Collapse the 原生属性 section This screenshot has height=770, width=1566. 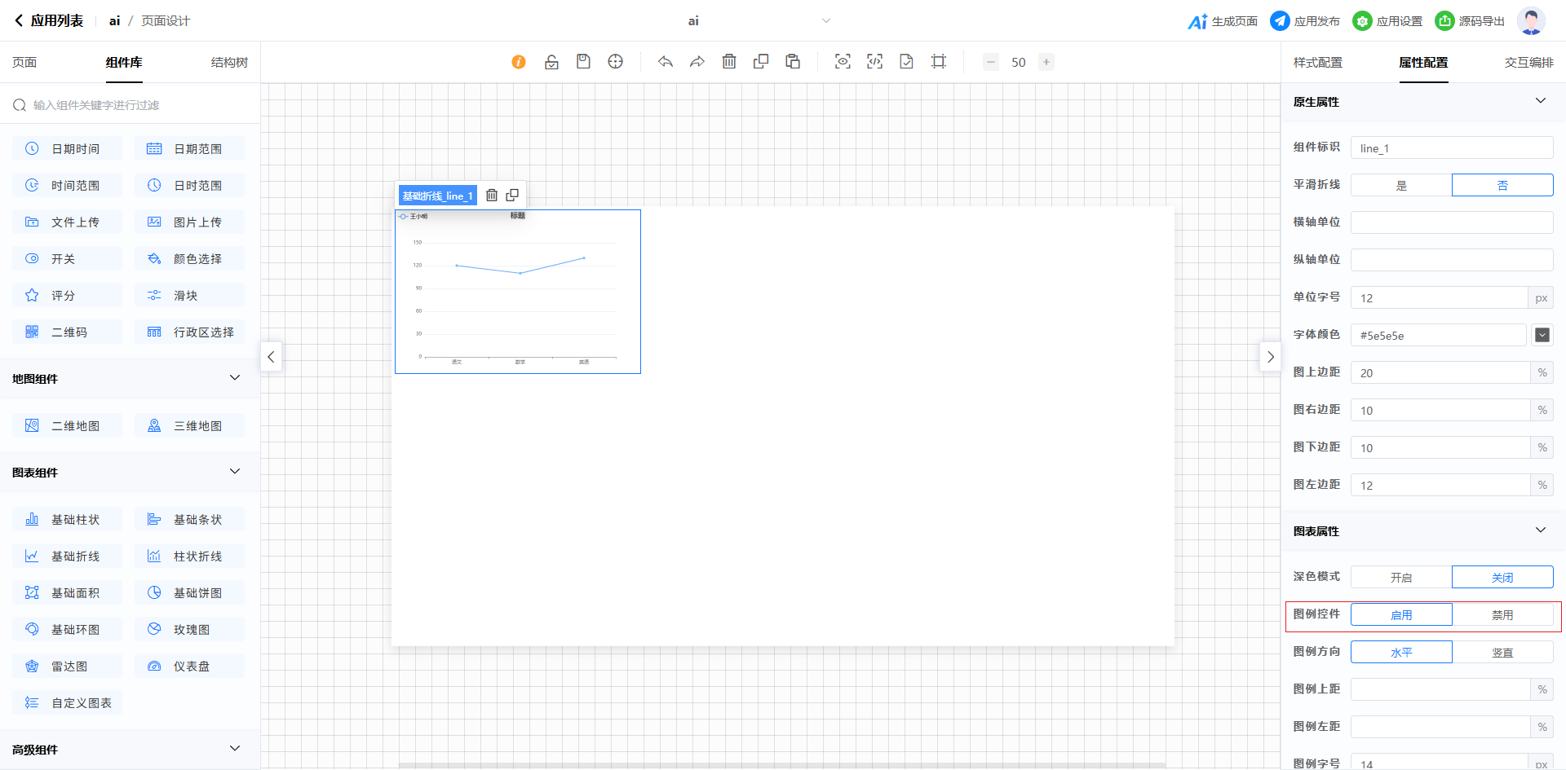pyautogui.click(x=1541, y=101)
